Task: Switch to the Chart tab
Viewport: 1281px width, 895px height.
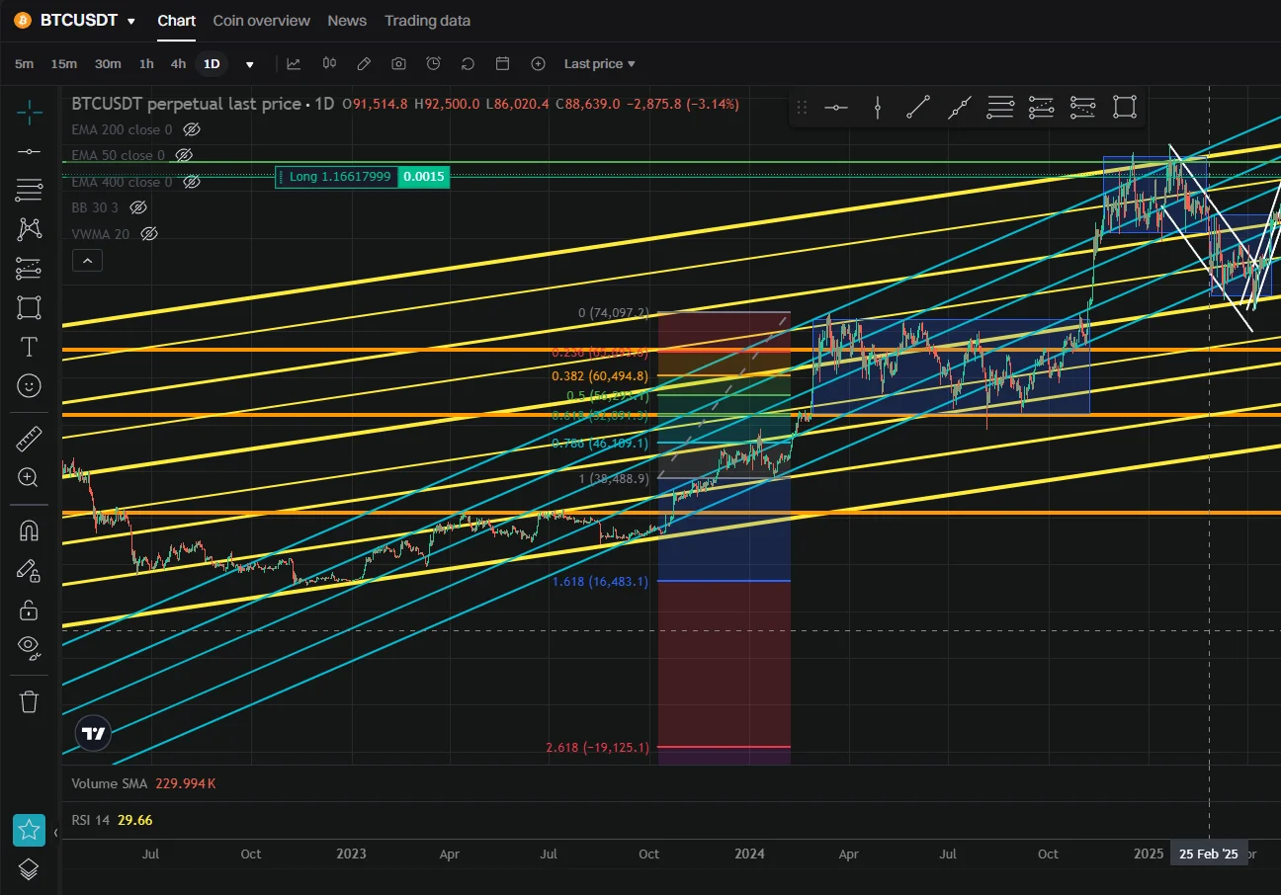Action: (177, 21)
